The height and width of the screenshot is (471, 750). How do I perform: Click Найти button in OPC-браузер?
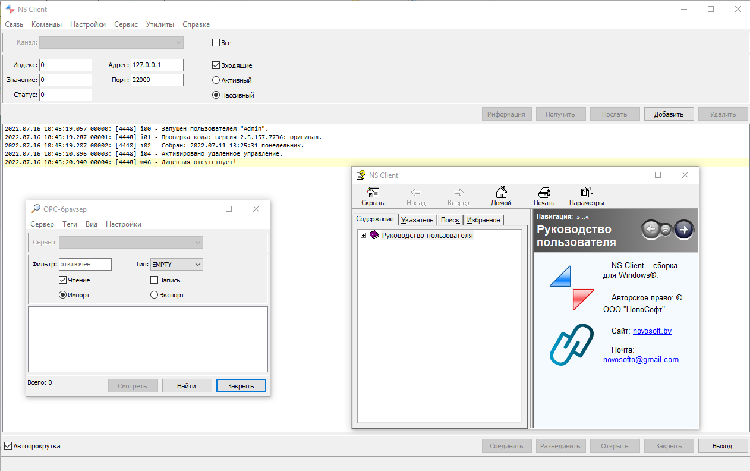(x=187, y=386)
